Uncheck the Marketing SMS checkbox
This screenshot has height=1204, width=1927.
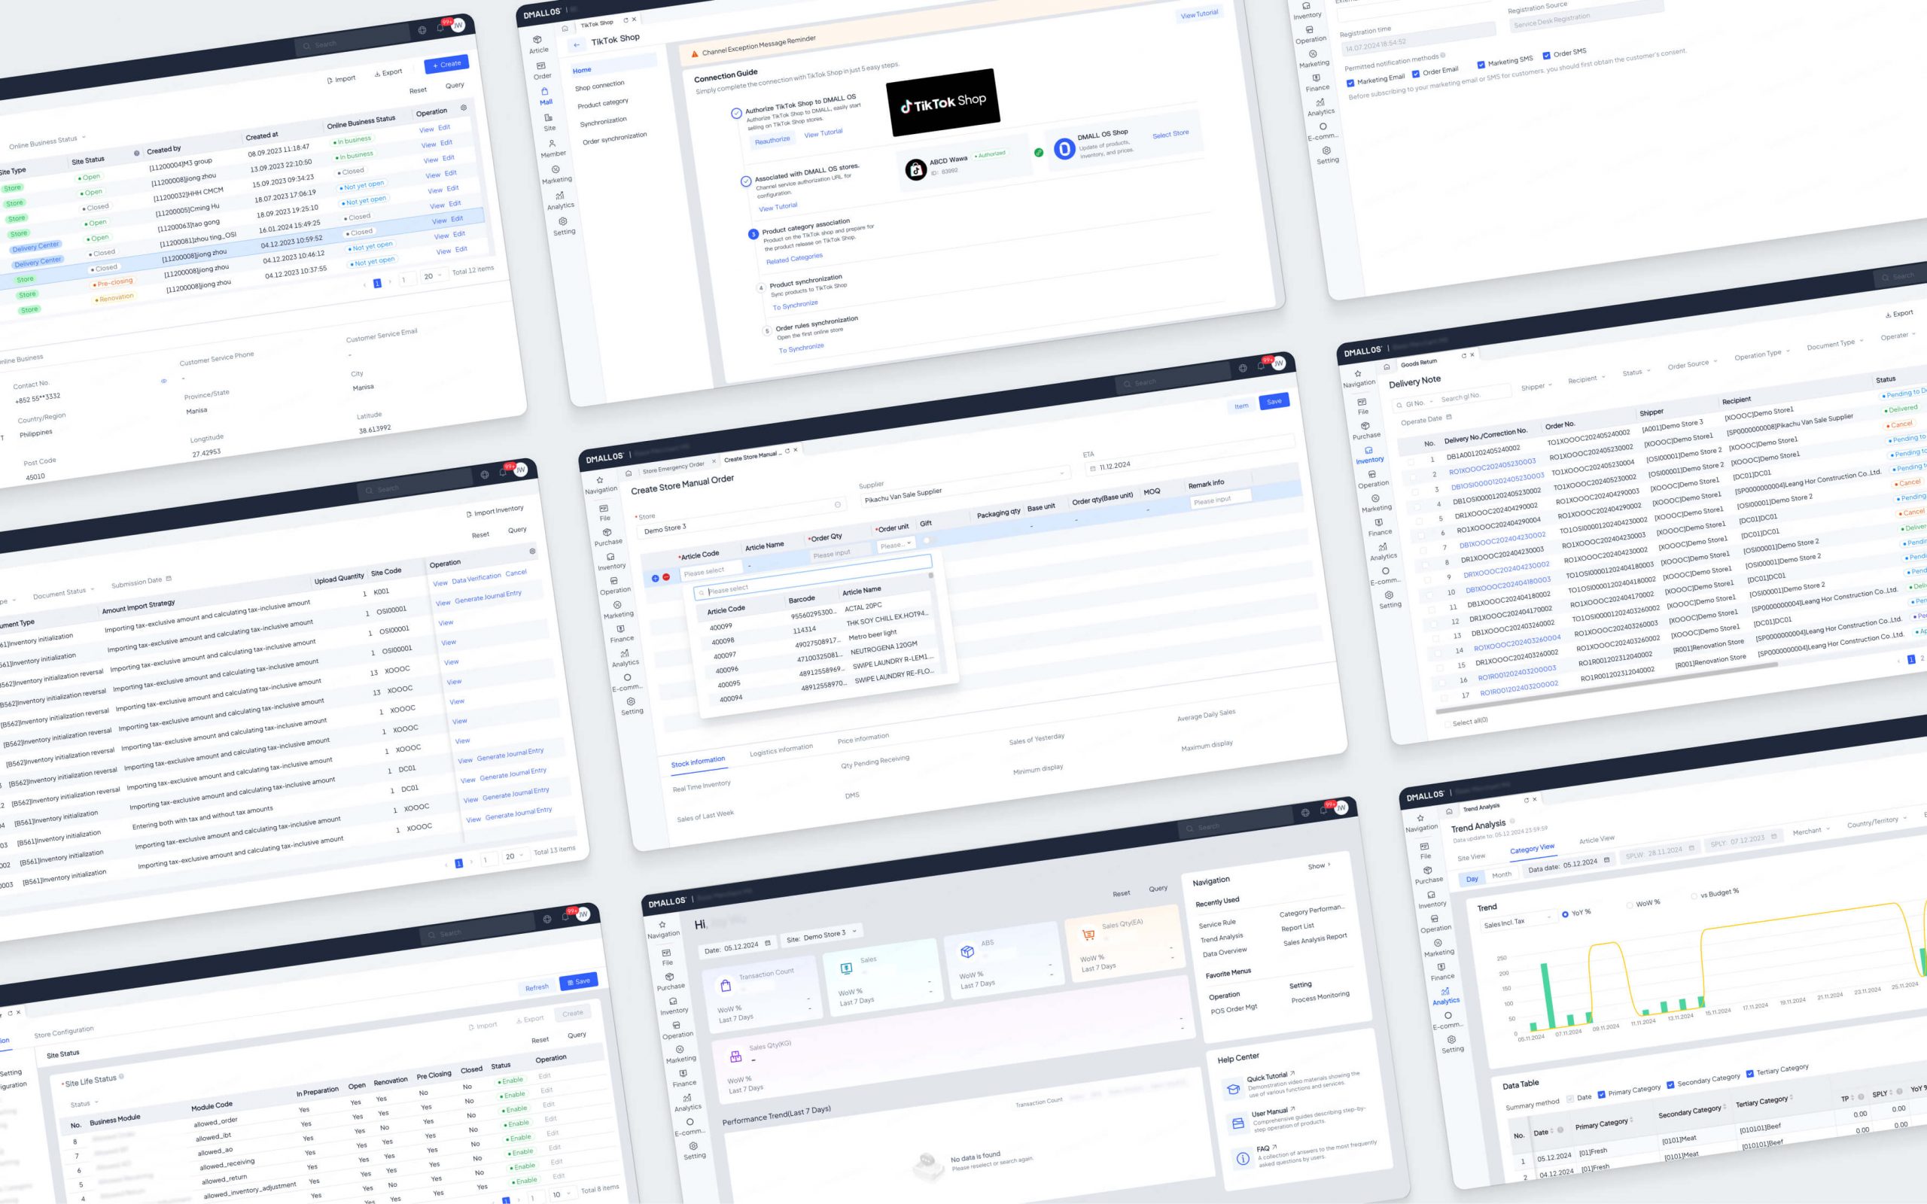click(1481, 65)
